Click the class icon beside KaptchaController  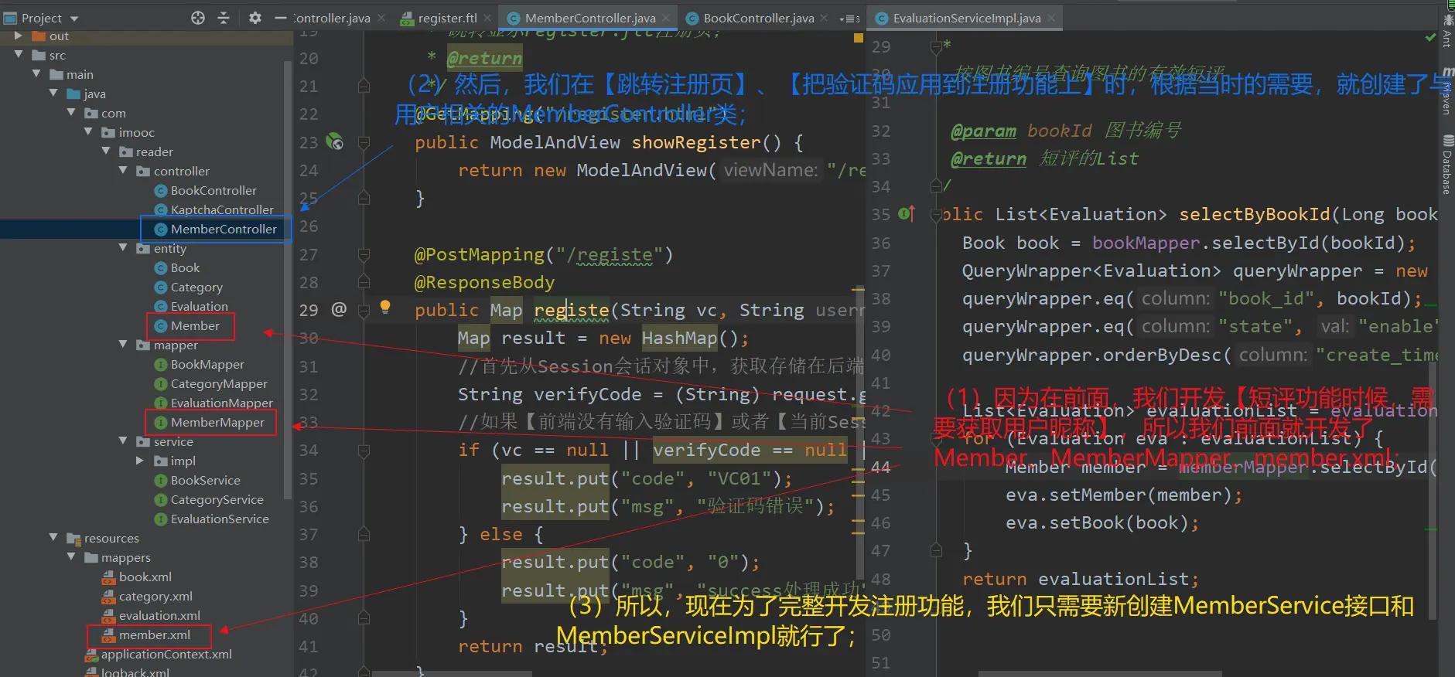[x=161, y=210]
